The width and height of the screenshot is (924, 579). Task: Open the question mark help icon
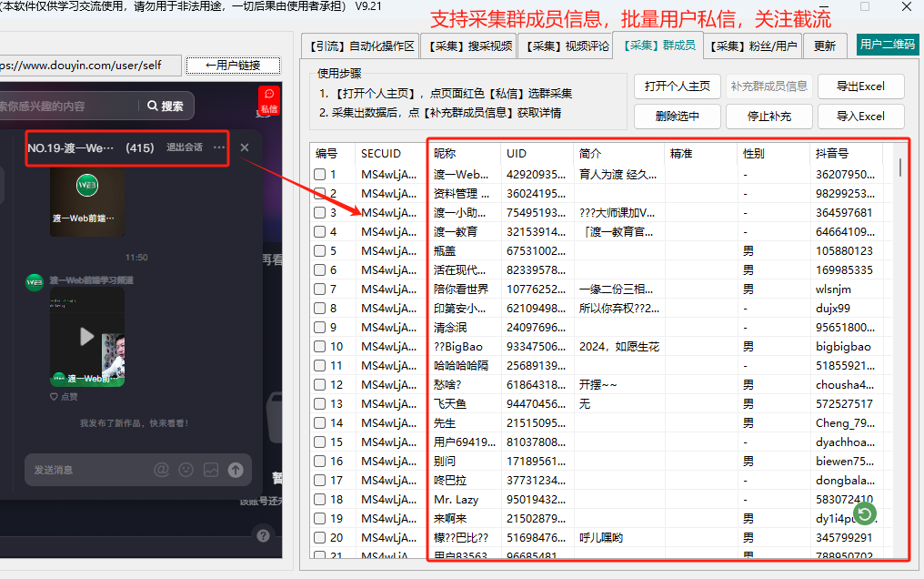click(x=264, y=535)
